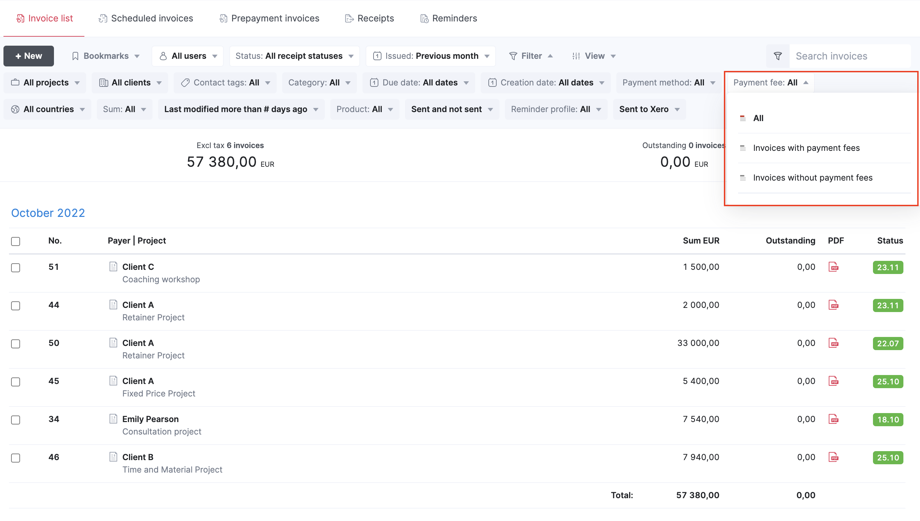The height and width of the screenshot is (521, 920).
Task: Open the Reminder profile dropdown
Action: [556, 109]
